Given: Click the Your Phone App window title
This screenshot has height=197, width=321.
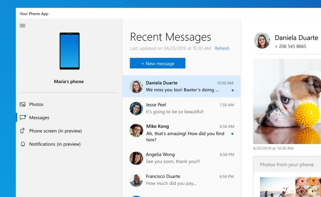Looking at the screenshot, I should pyautogui.click(x=34, y=14).
